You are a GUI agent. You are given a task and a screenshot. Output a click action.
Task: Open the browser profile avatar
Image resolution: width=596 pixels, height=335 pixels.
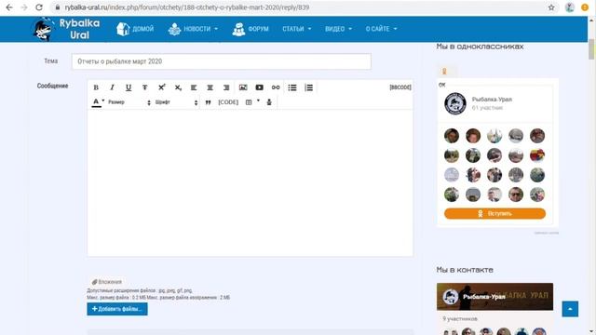click(x=569, y=7)
